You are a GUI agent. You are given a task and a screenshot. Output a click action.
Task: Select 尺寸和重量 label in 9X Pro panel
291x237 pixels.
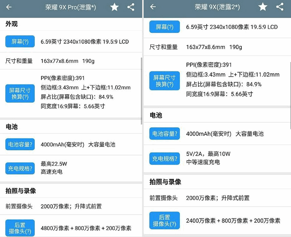[x=19, y=61]
